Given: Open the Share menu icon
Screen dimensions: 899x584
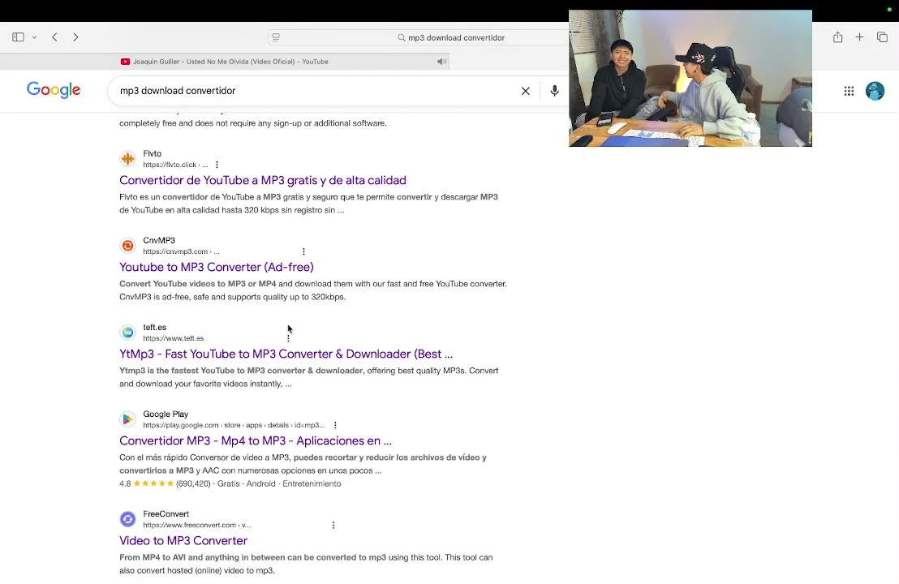Looking at the screenshot, I should (x=837, y=37).
